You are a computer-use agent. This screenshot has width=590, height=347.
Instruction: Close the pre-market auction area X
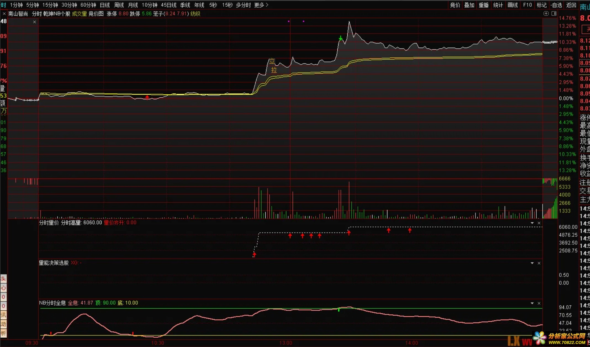(35, 22)
